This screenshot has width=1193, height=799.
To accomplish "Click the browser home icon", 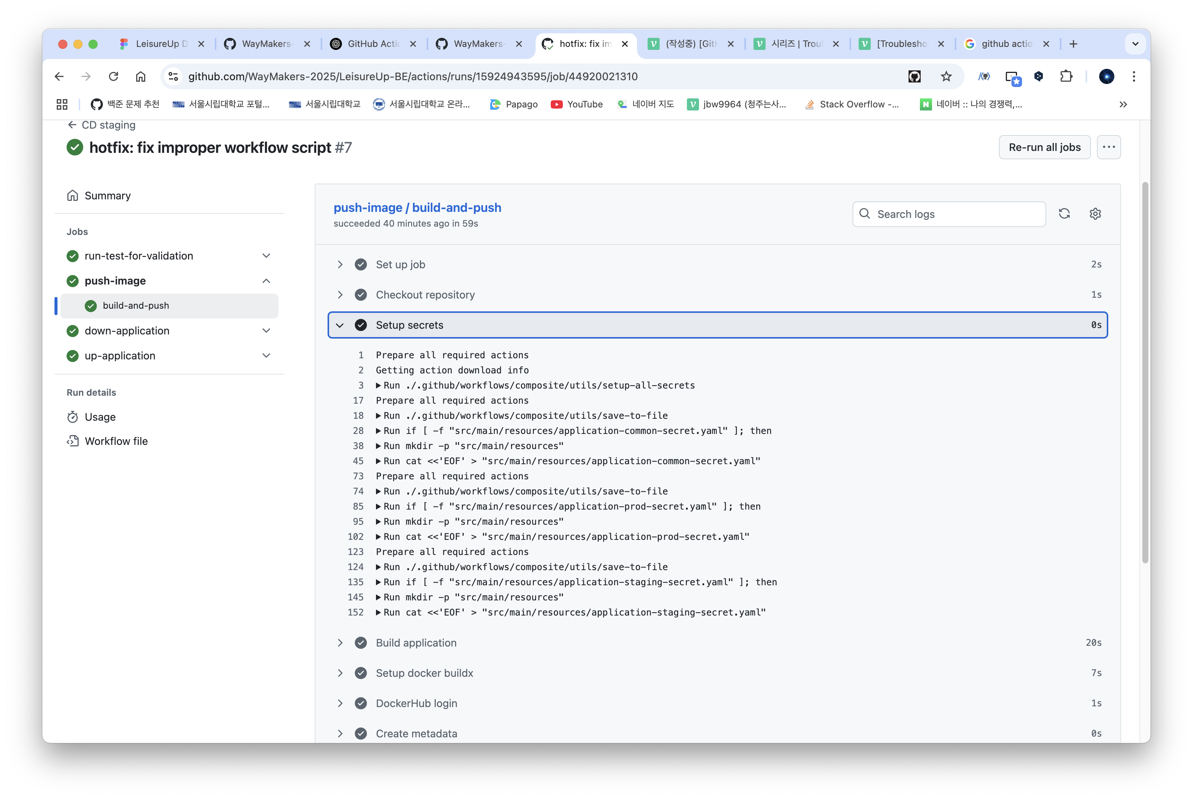I will pos(141,76).
